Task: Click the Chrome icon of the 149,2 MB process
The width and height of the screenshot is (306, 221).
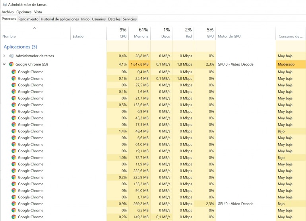Action: tap(14, 217)
